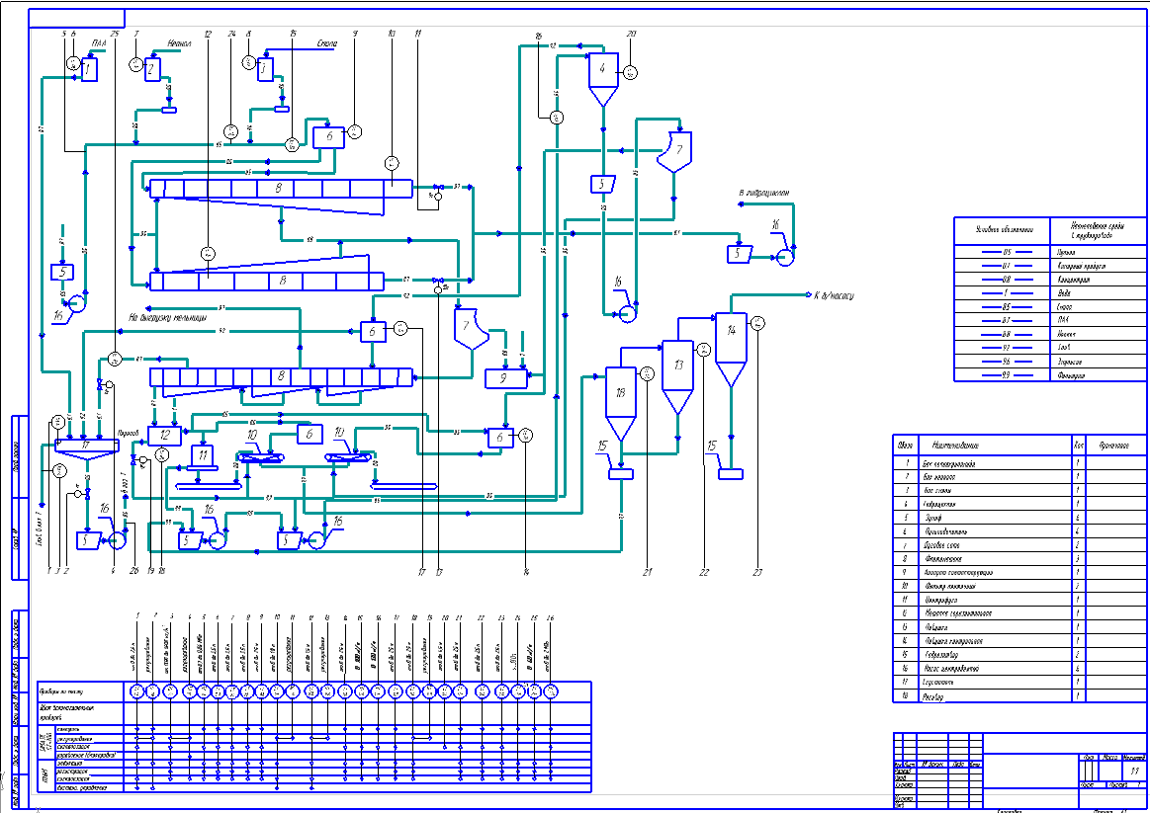Select bubble under column 1 in instrument table
Image resolution: width=1150 pixels, height=813 pixels.
(x=137, y=691)
